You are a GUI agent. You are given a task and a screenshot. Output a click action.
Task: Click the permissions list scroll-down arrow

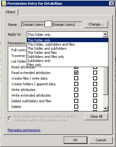(x=106, y=109)
